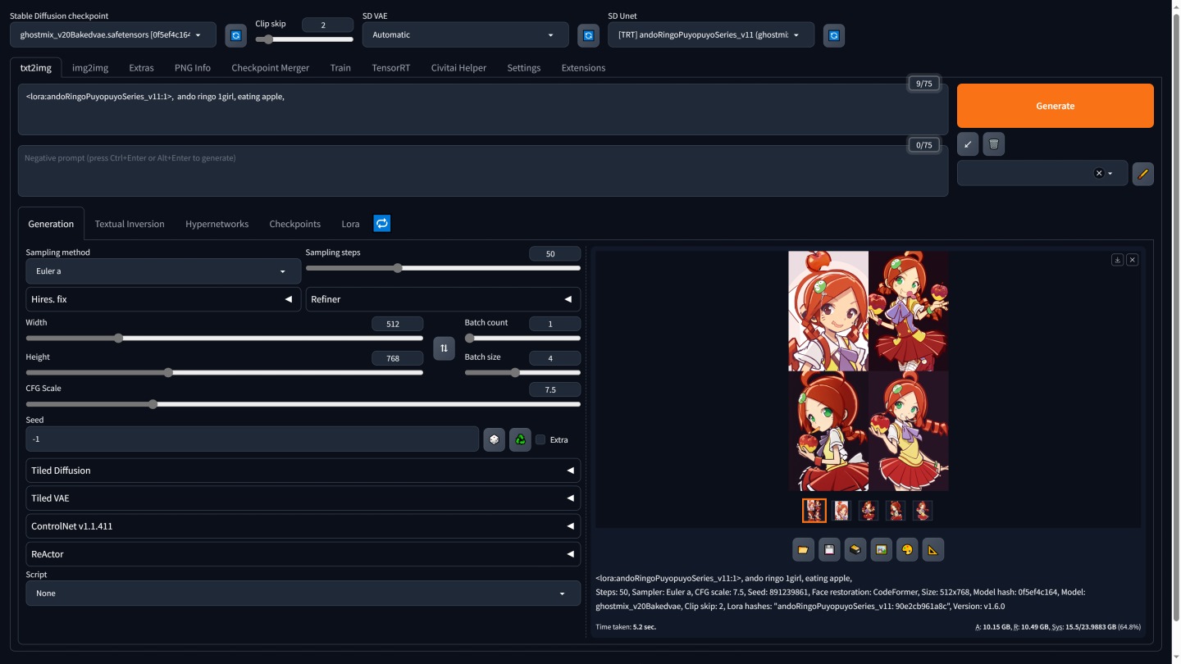The image size is (1181, 664).
Task: Select the last thumbnail in gallery strip
Action: 923,511
